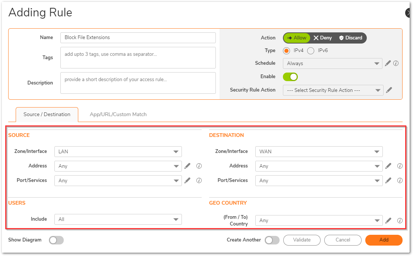Open the Users Include dropdown

(x=118, y=219)
